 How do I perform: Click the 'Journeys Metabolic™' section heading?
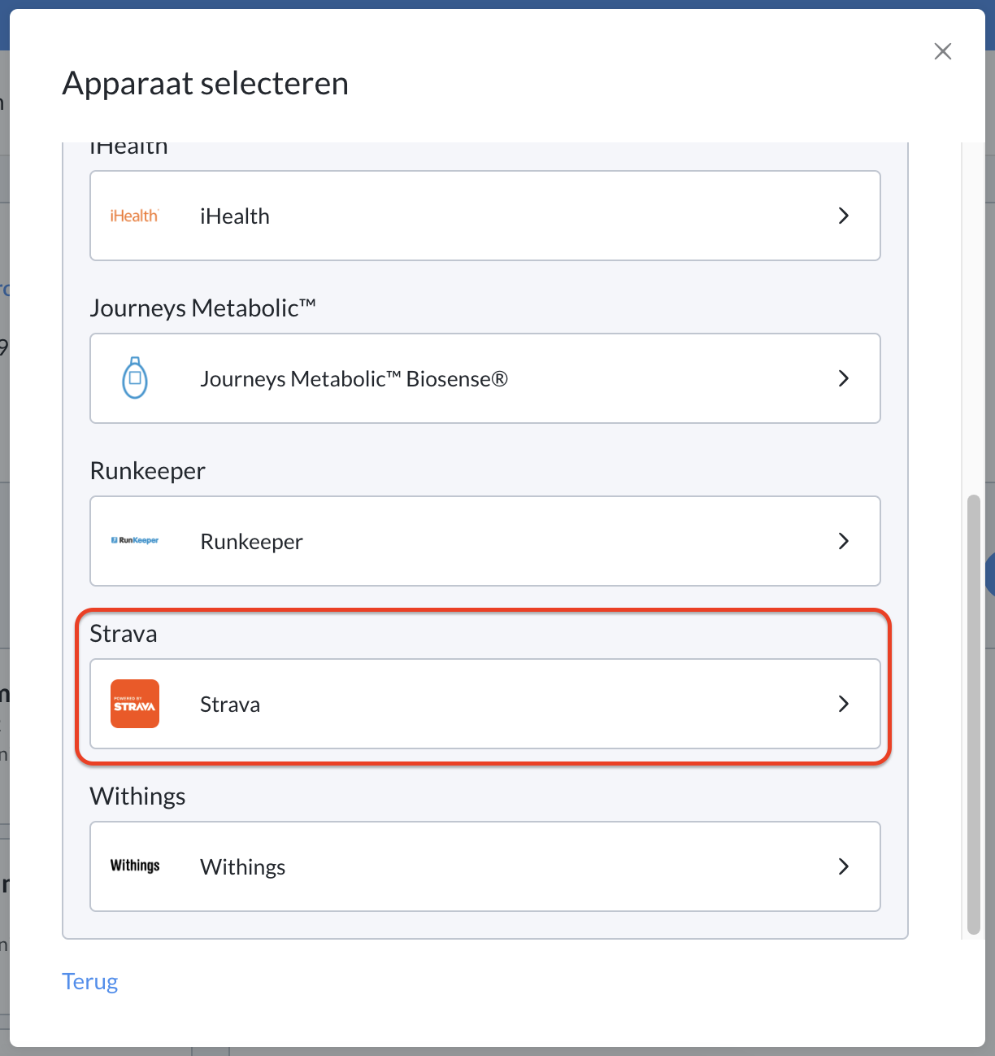coord(203,308)
